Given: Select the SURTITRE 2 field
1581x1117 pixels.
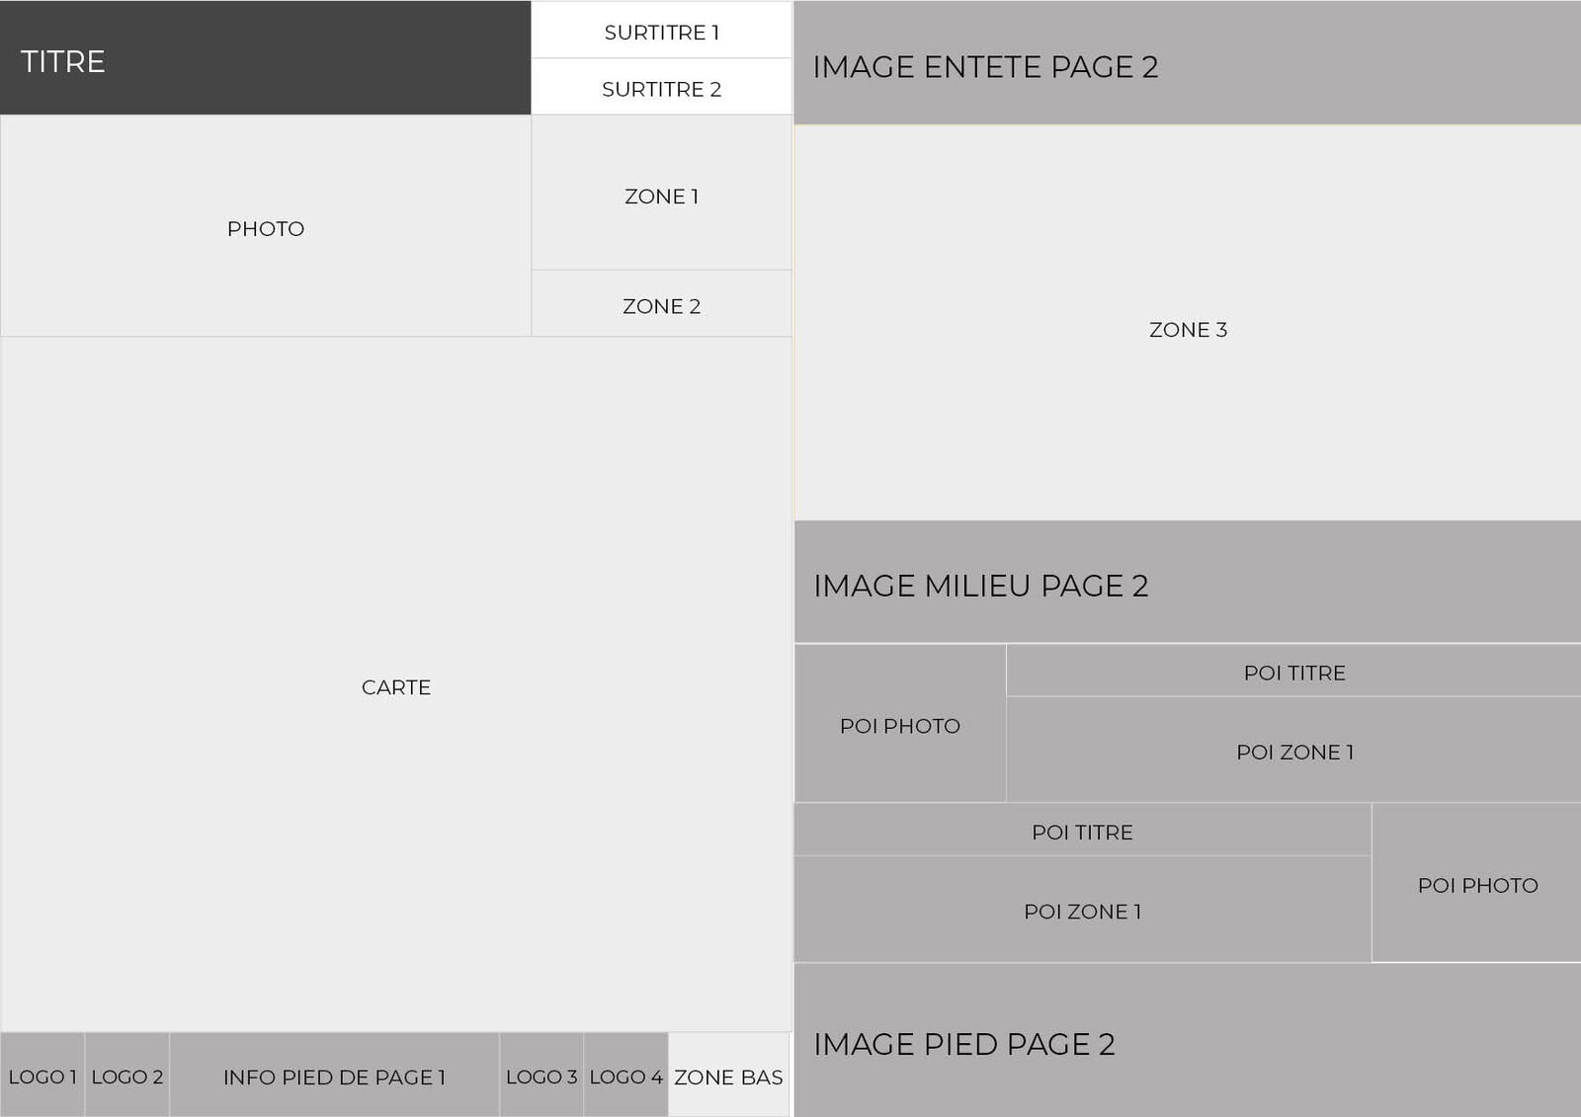Looking at the screenshot, I should (x=662, y=87).
